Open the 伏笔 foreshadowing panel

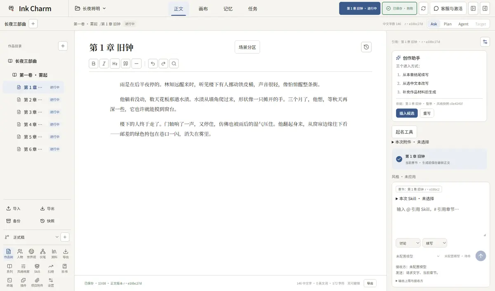pos(43,253)
